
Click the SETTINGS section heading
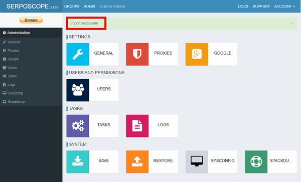pos(79,37)
